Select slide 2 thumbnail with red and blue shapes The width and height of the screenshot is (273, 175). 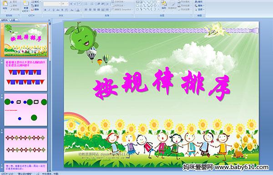[x=25, y=75]
